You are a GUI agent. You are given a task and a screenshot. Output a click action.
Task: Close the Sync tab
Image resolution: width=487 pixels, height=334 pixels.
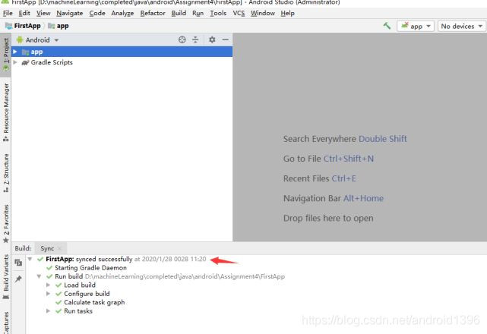tap(59, 248)
